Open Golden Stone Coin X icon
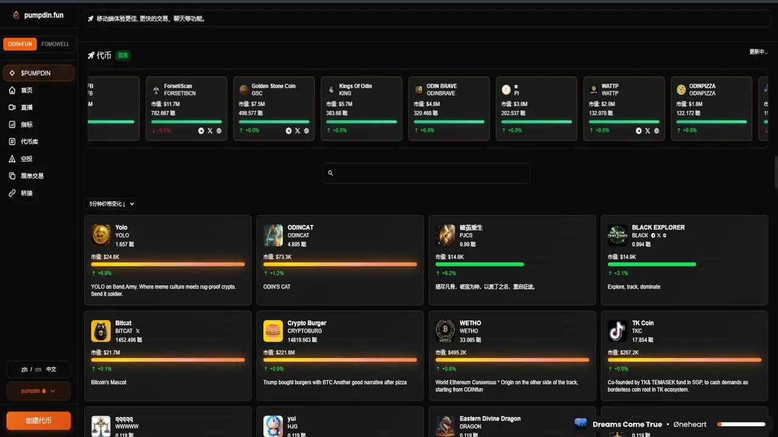This screenshot has width=778, height=437. pyautogui.click(x=297, y=130)
